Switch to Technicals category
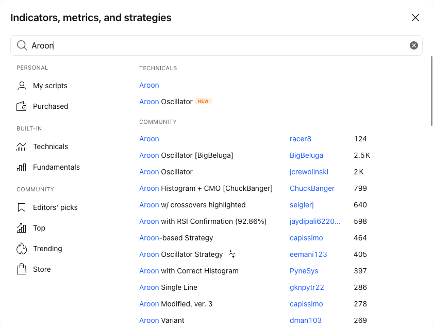The height and width of the screenshot is (326, 433). (51, 146)
